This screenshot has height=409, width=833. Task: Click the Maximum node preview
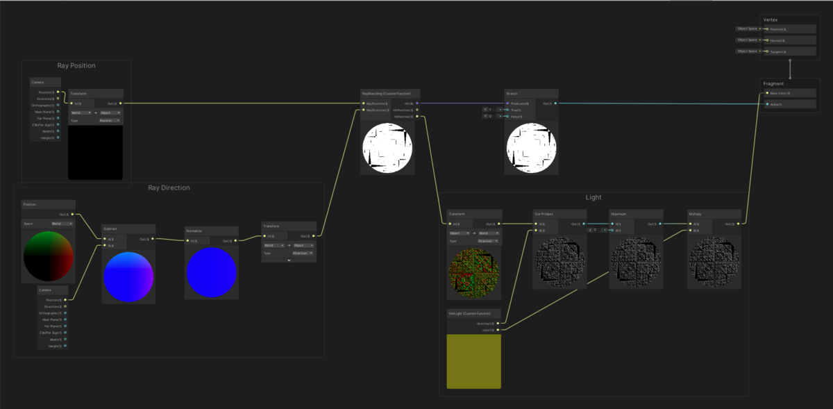[637, 262]
